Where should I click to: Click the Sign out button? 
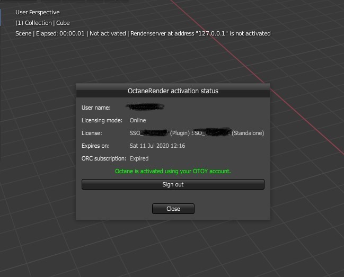point(173,184)
